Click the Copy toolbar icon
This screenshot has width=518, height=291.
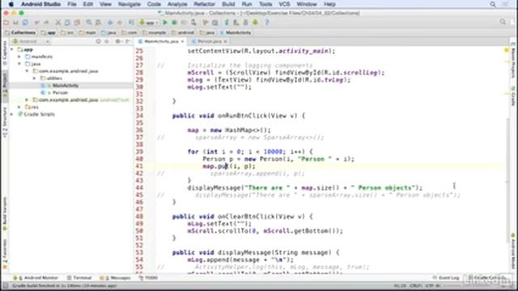(x=67, y=23)
